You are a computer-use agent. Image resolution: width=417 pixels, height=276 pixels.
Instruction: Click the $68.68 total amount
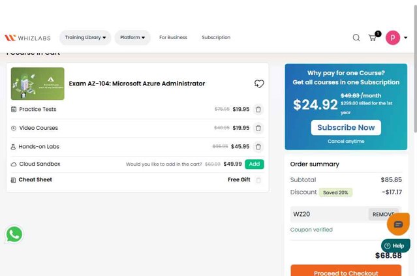point(388,256)
